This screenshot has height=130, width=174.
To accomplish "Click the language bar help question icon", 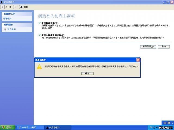I will coord(169,123).
